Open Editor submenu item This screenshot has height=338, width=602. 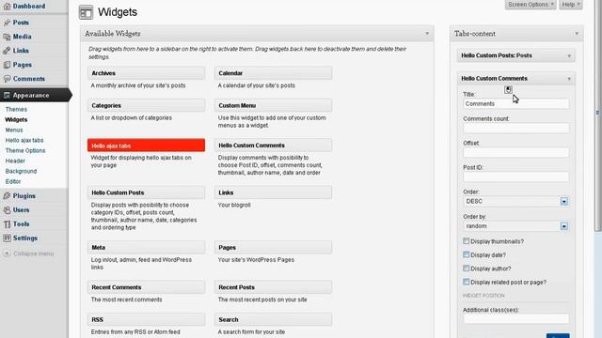[x=13, y=181]
